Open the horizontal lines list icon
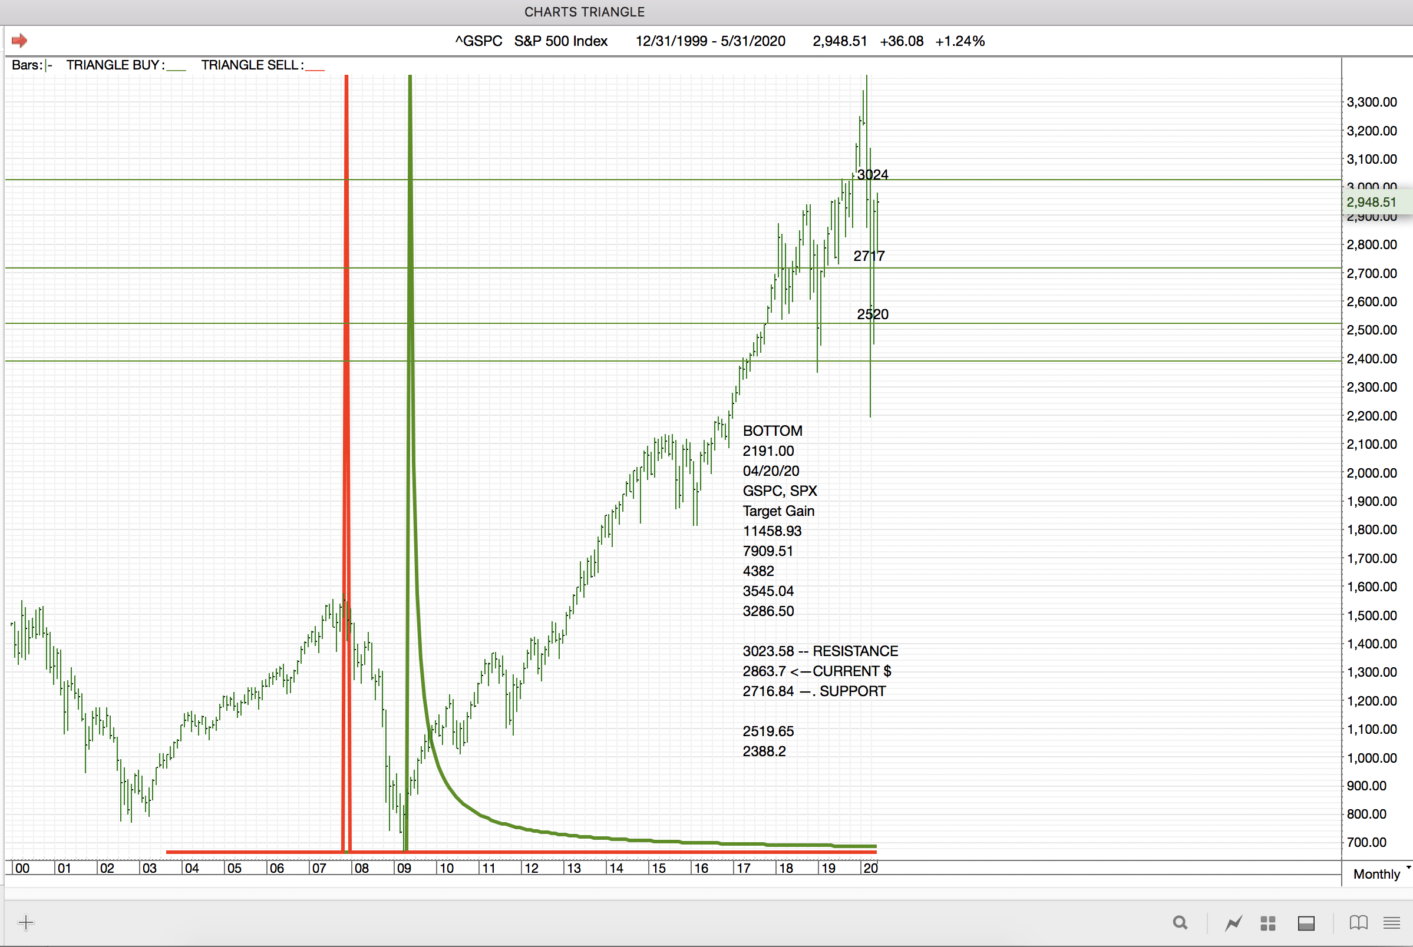The width and height of the screenshot is (1413, 947). point(1392,923)
